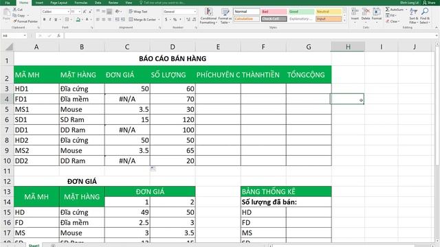This screenshot has height=247, width=440.
Task: Open the Fill dropdown
Action: click(392, 15)
